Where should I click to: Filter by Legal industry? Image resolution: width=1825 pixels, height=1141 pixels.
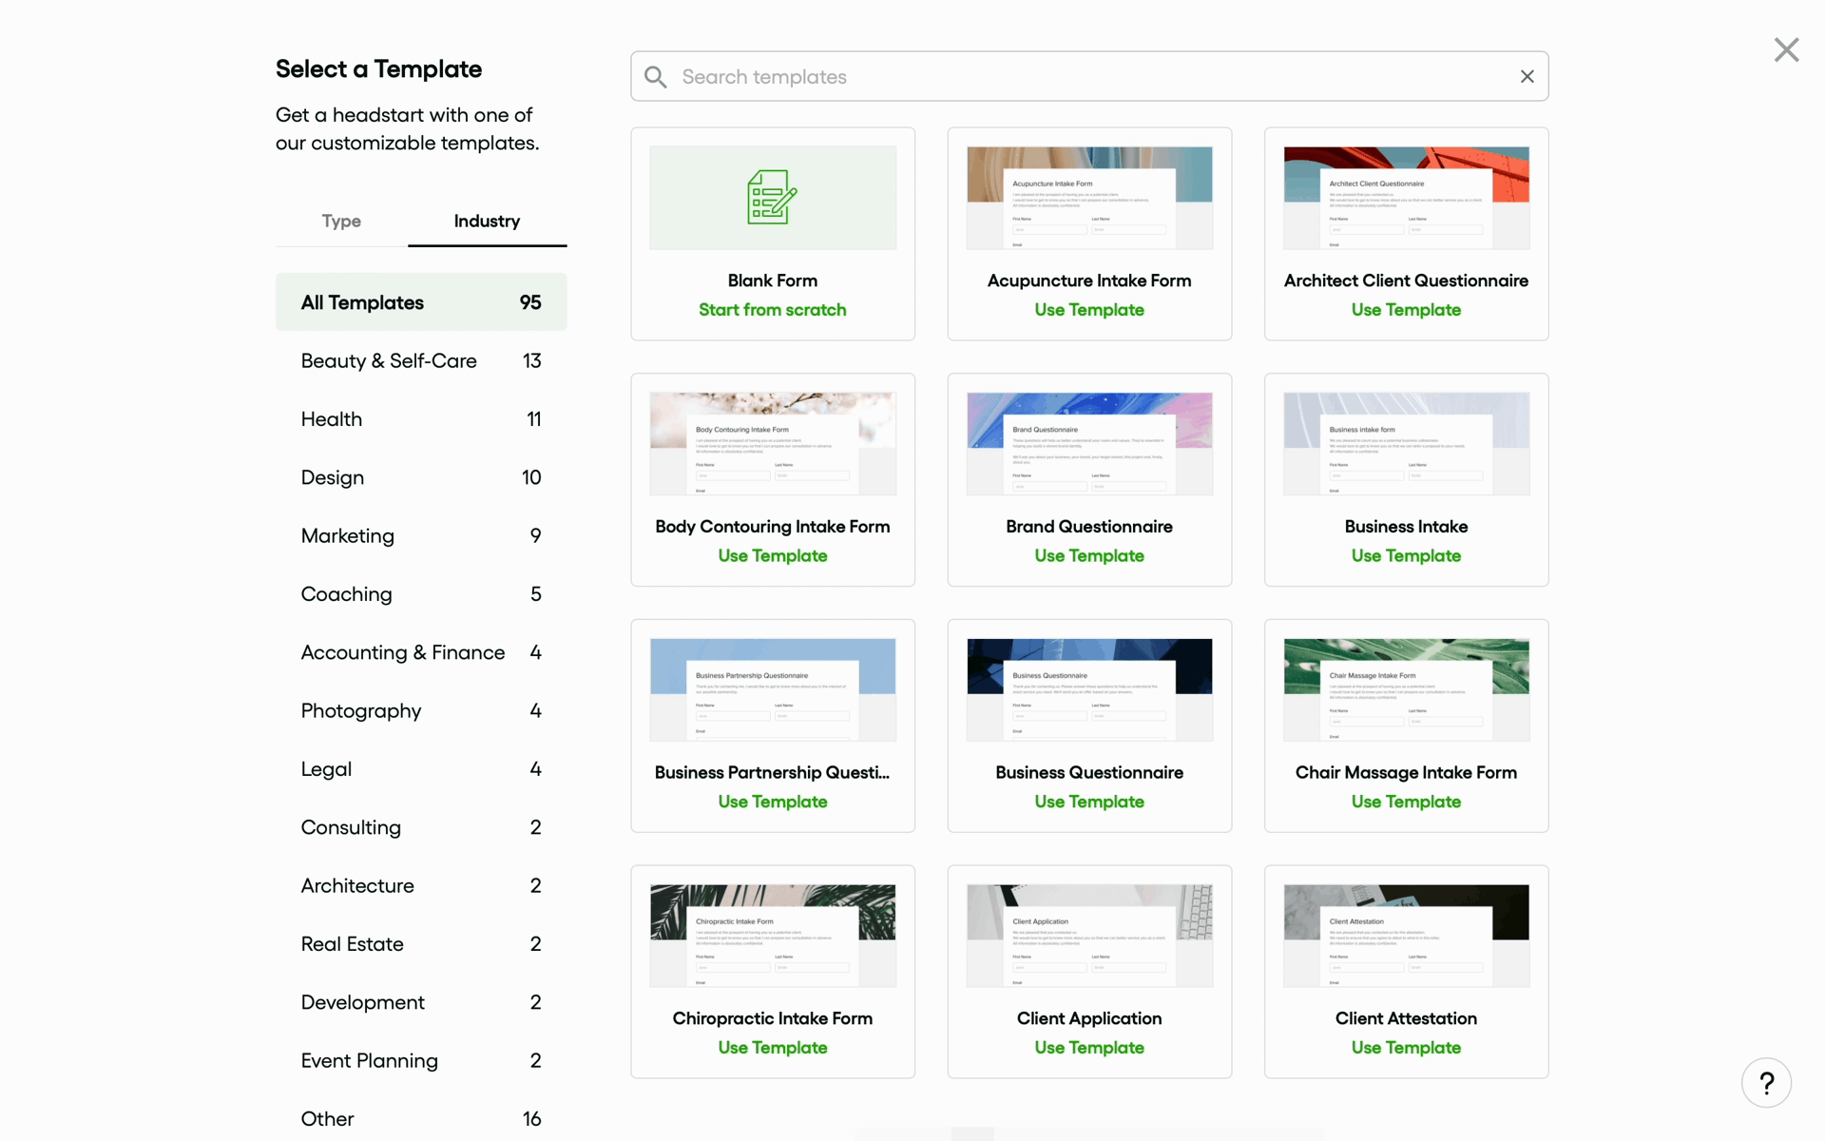pyautogui.click(x=421, y=769)
